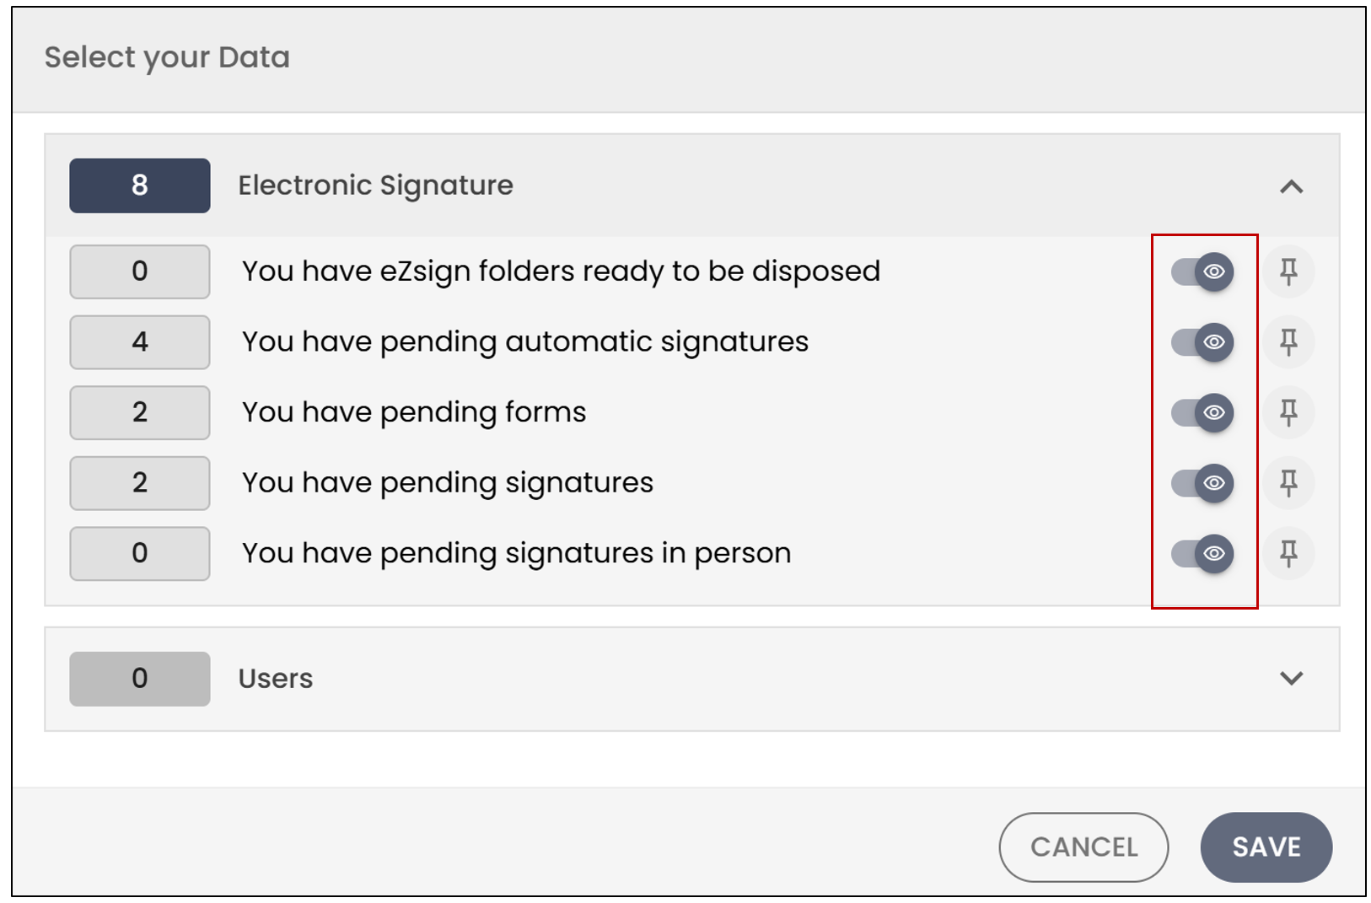This screenshot has width=1371, height=903.
Task: Pin the pending forms item
Action: 1288,412
